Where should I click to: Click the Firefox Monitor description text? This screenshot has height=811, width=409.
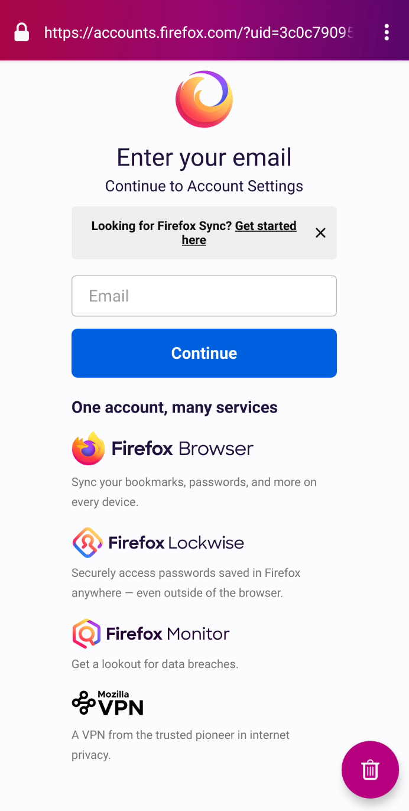[155, 664]
